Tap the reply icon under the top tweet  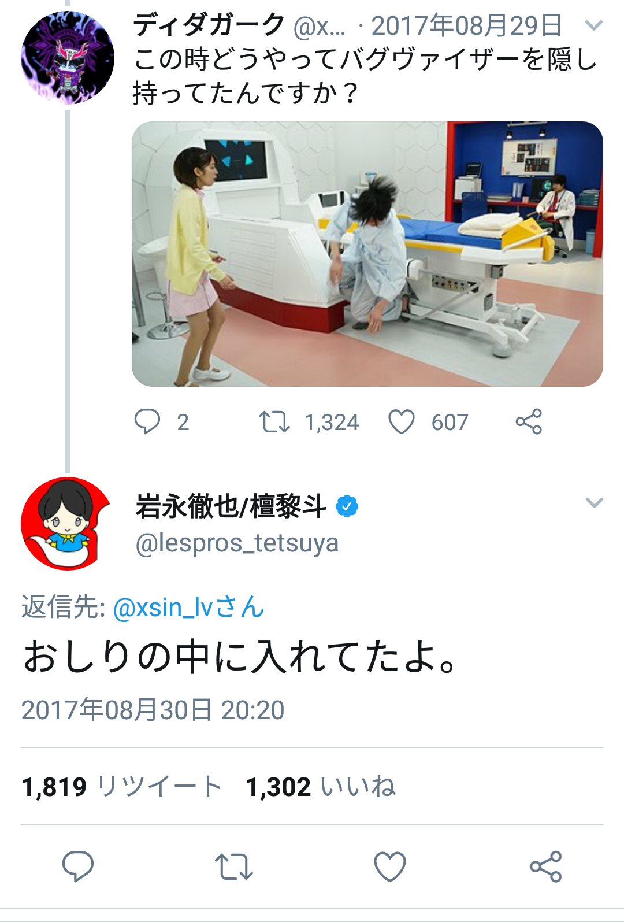147,421
